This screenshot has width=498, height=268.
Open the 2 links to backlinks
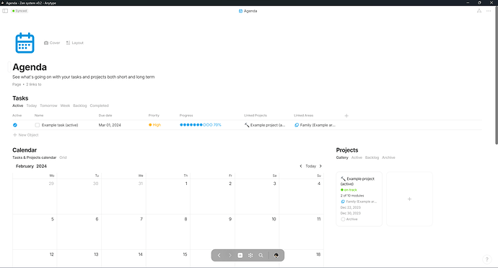[34, 85]
